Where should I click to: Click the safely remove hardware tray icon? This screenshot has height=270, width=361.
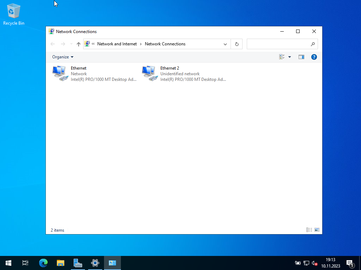coord(298,263)
